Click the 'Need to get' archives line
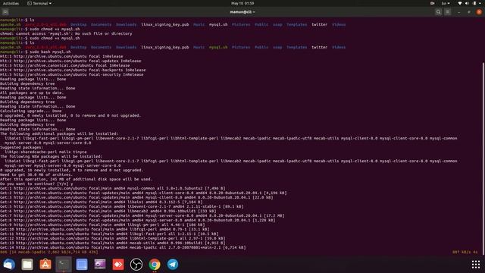The height and width of the screenshot is (273, 485). point(36,174)
